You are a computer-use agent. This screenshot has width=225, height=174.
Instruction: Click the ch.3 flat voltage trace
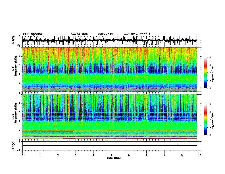109,146
